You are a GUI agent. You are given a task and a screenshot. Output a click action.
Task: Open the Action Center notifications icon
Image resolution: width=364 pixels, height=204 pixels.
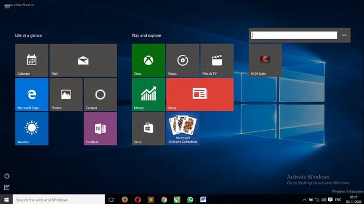point(330,199)
